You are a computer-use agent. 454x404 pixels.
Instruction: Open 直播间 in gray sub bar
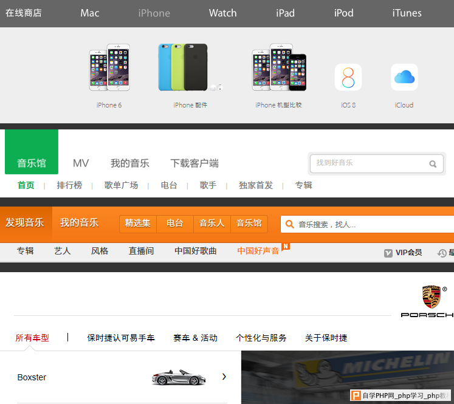(141, 251)
